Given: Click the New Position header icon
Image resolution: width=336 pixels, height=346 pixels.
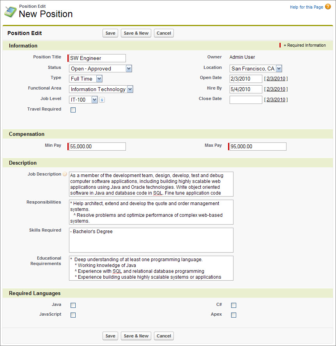Looking at the screenshot, I should [10, 12].
